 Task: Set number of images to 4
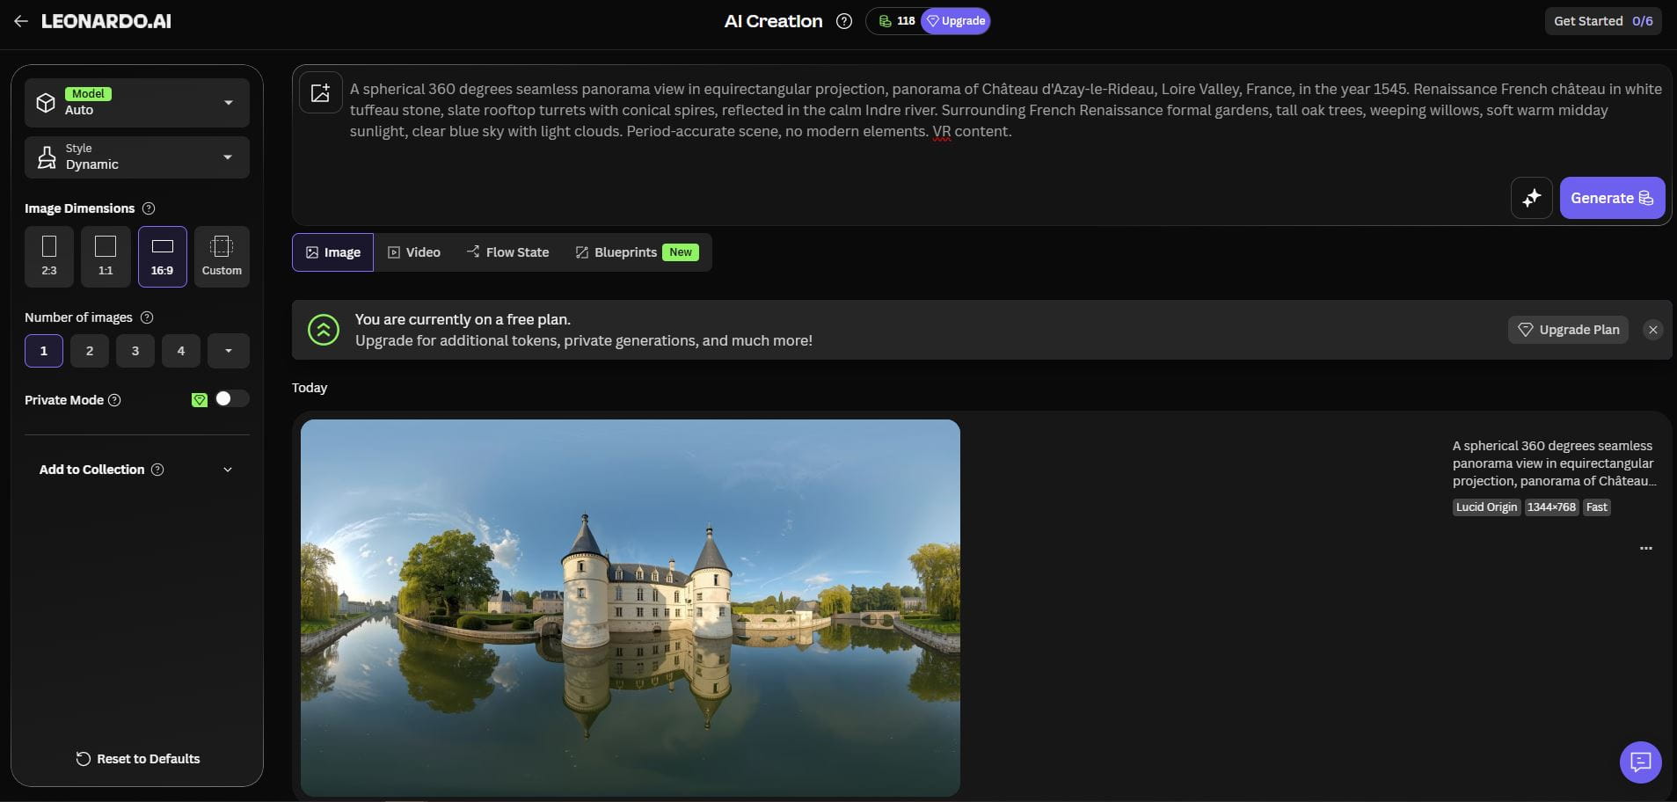click(181, 351)
